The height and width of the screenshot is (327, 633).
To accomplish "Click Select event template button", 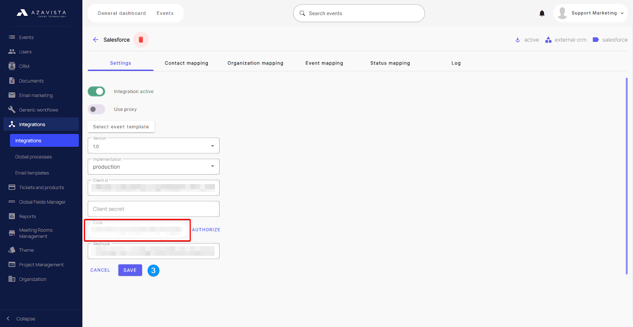I will coord(121,127).
